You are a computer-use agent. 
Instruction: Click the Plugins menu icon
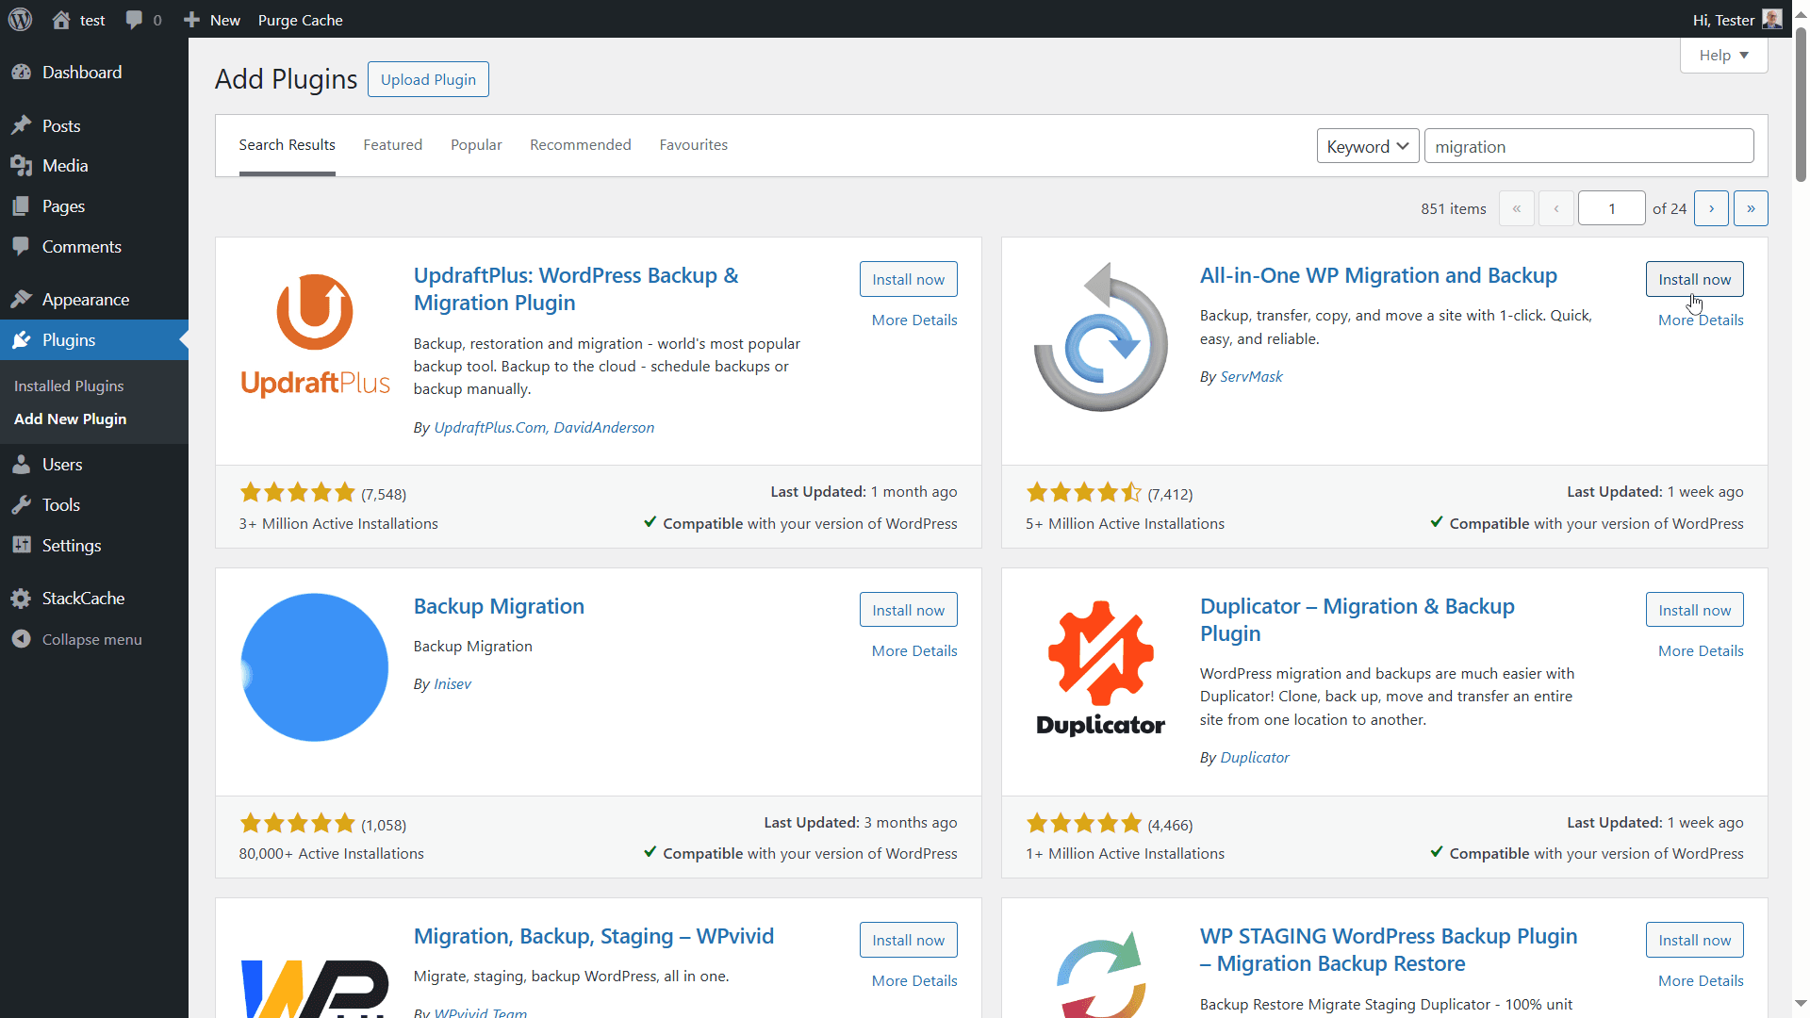(25, 339)
